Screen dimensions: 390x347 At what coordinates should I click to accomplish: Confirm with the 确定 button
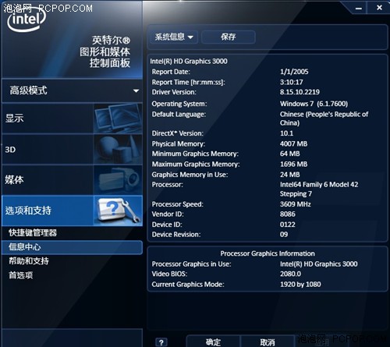213,342
